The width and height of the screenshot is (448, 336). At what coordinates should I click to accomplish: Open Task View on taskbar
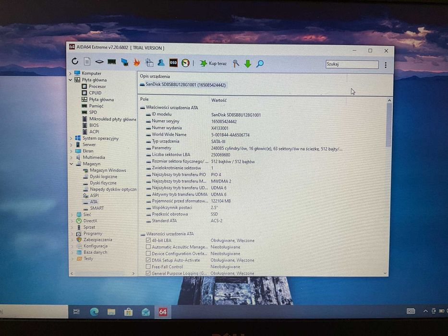click(x=76, y=312)
